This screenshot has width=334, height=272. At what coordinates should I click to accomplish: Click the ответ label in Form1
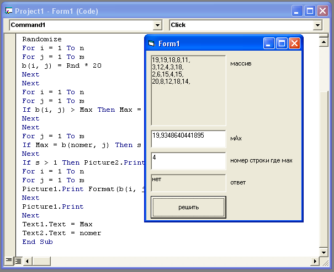(x=238, y=183)
